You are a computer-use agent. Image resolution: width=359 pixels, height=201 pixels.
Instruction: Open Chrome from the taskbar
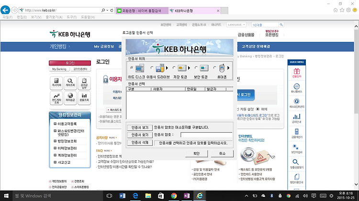pyautogui.click(x=174, y=196)
